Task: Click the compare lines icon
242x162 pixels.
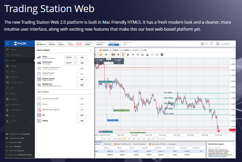Action: (152, 55)
